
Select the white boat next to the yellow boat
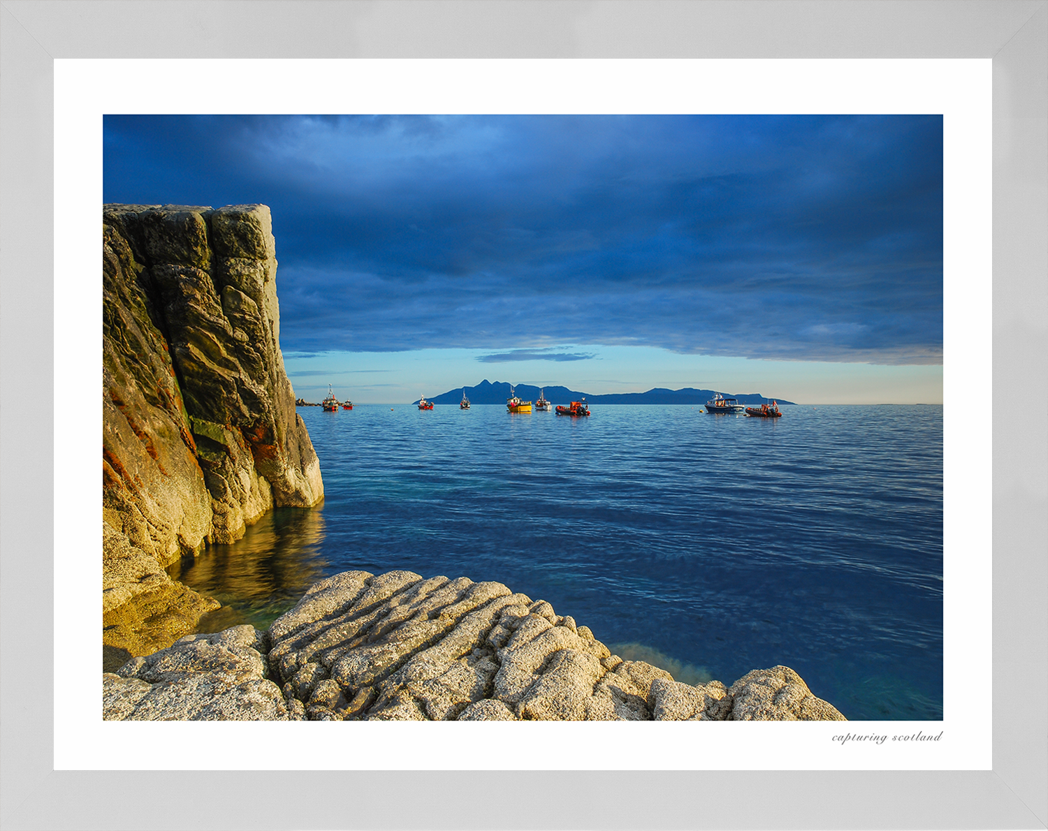point(543,402)
